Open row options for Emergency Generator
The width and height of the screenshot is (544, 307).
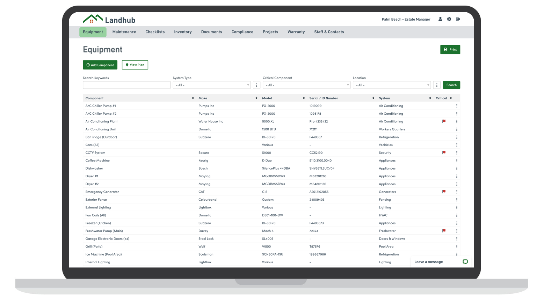click(457, 192)
